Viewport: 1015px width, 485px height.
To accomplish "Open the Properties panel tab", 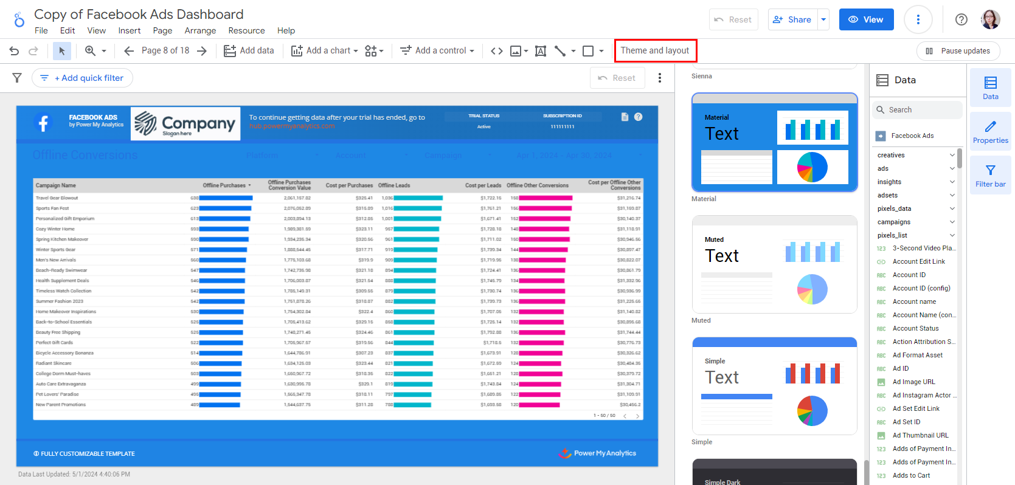I will (x=990, y=132).
